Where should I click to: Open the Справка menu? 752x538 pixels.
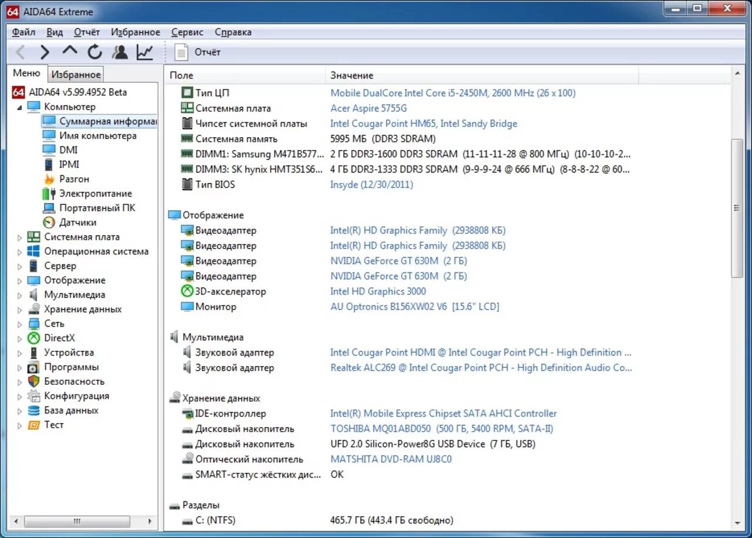tap(233, 32)
